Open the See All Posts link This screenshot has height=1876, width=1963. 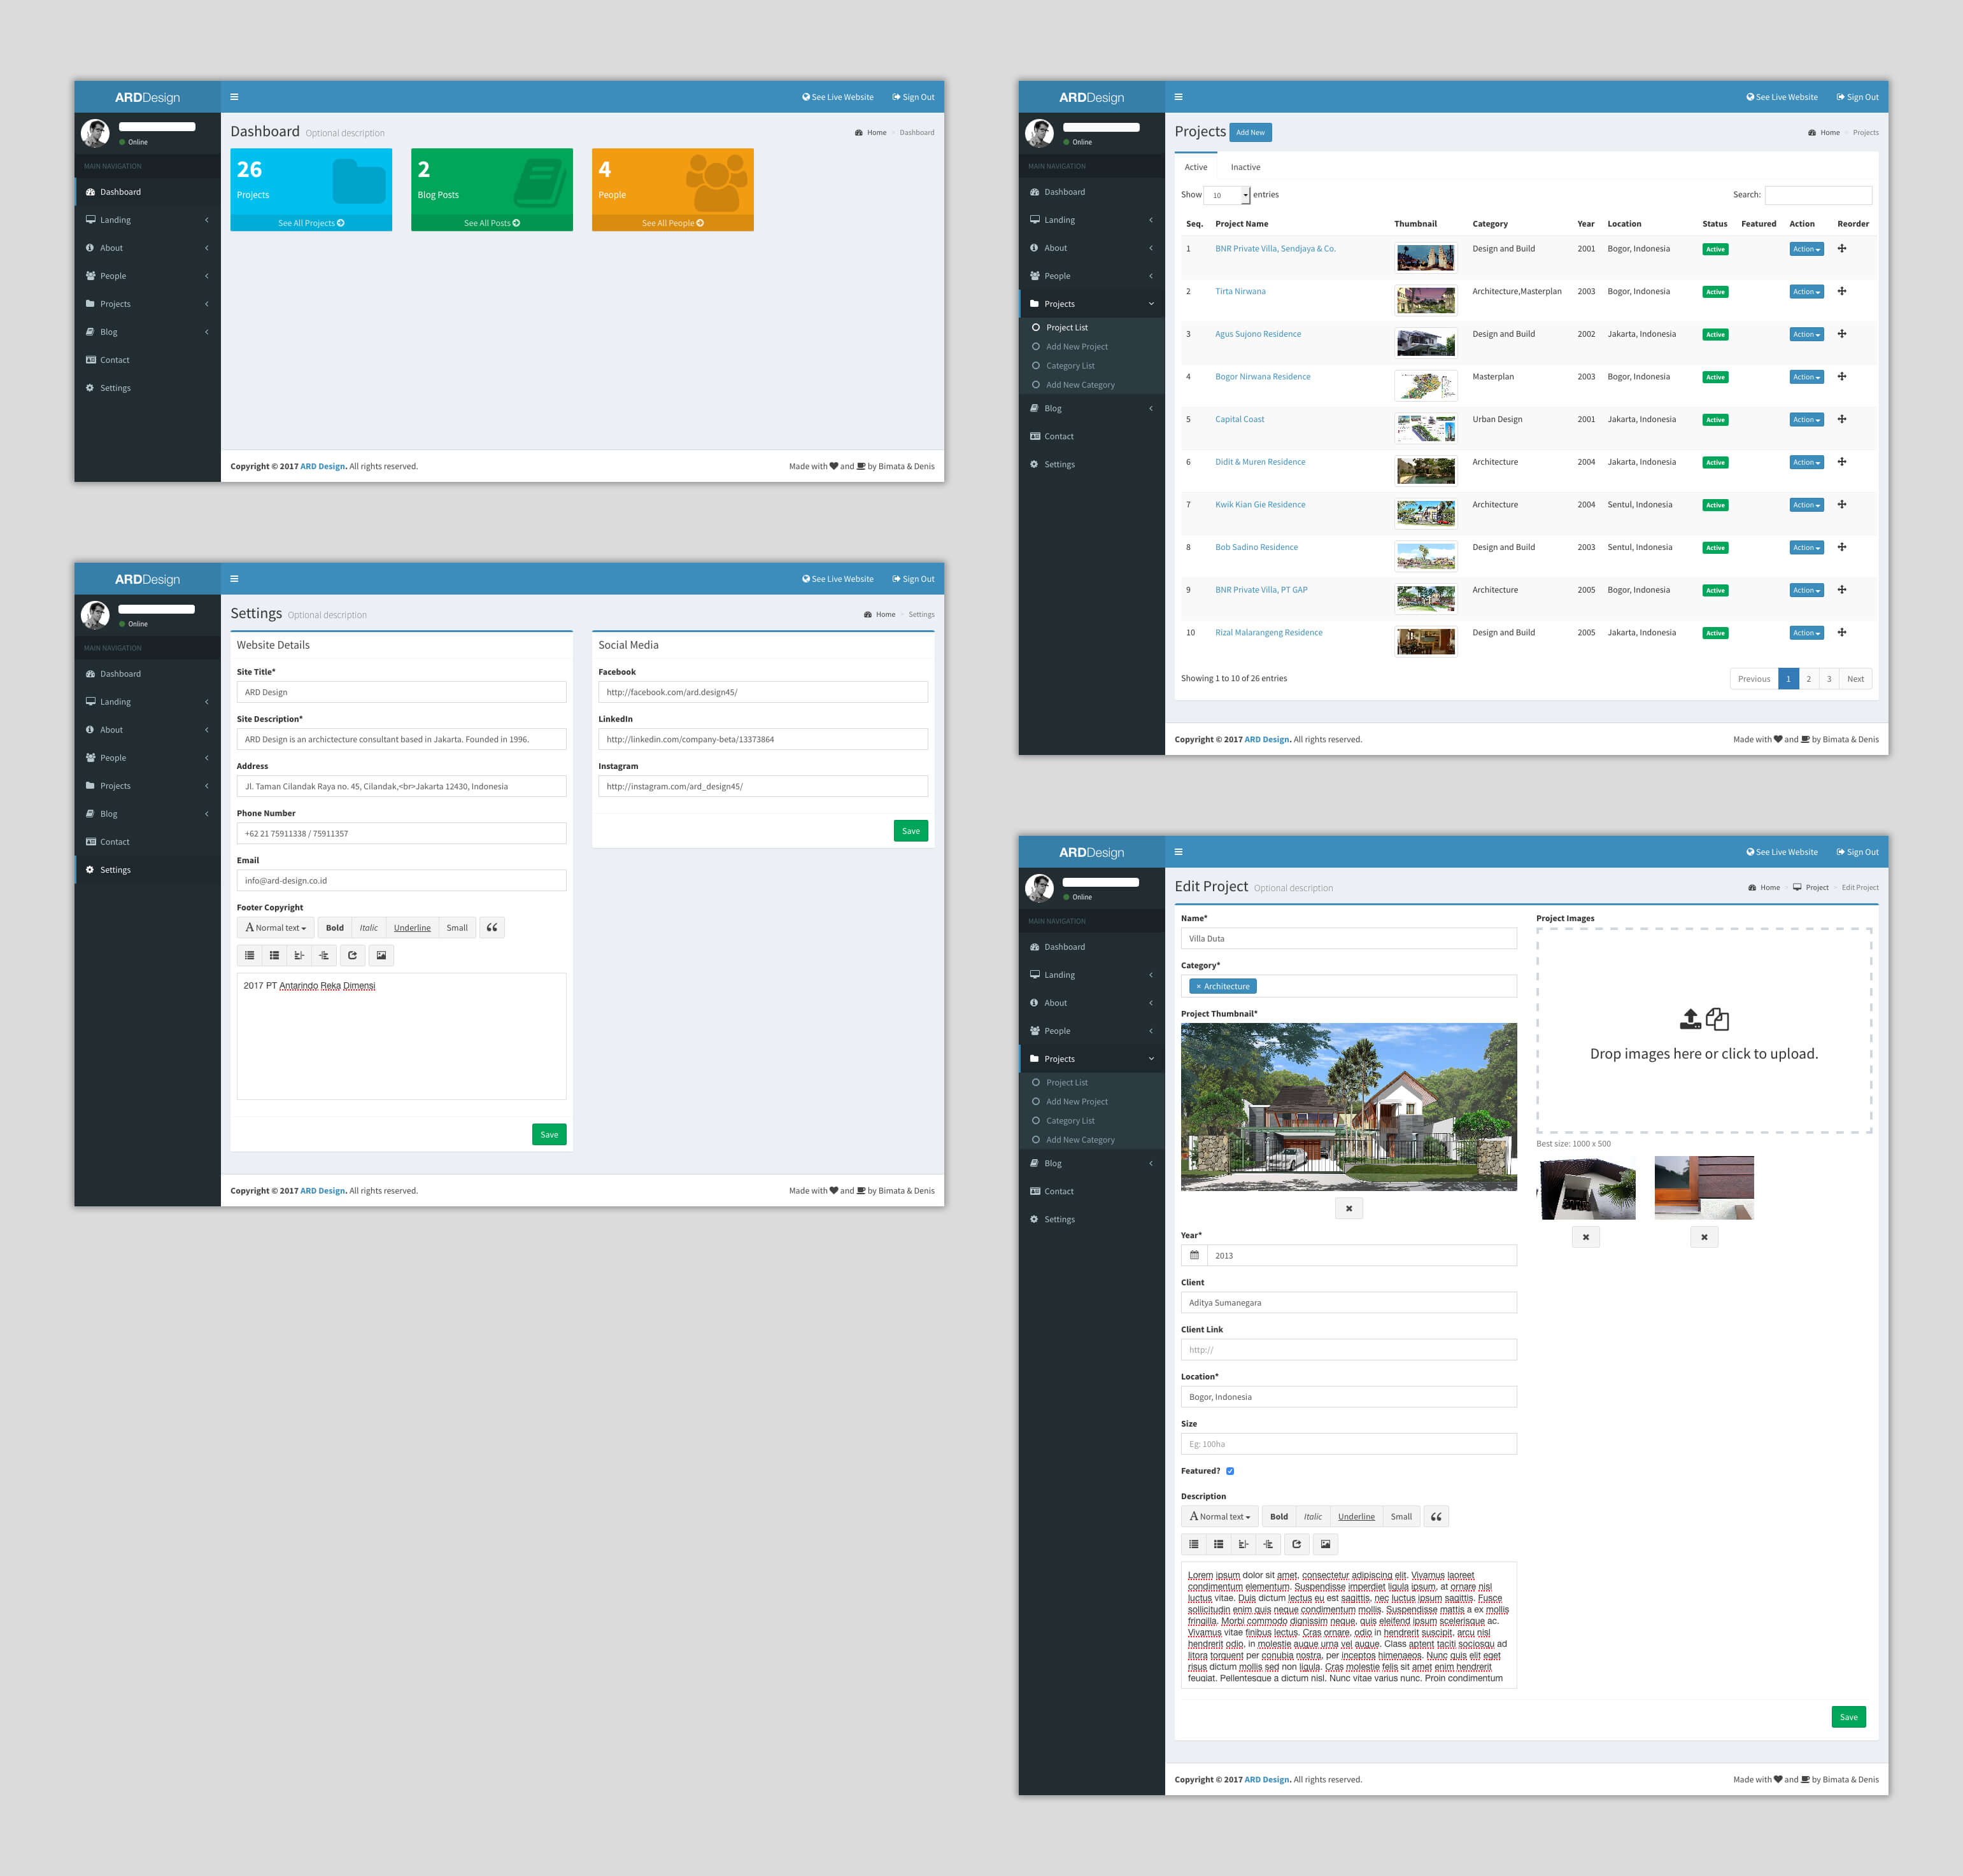(491, 223)
